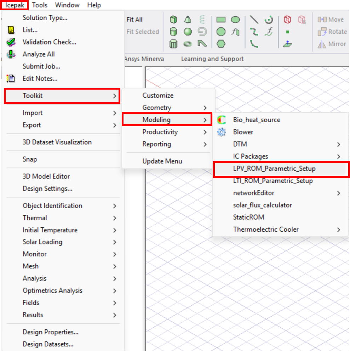Select the Draw point tool
This screenshot has width=350, height=351.
[x=287, y=32]
